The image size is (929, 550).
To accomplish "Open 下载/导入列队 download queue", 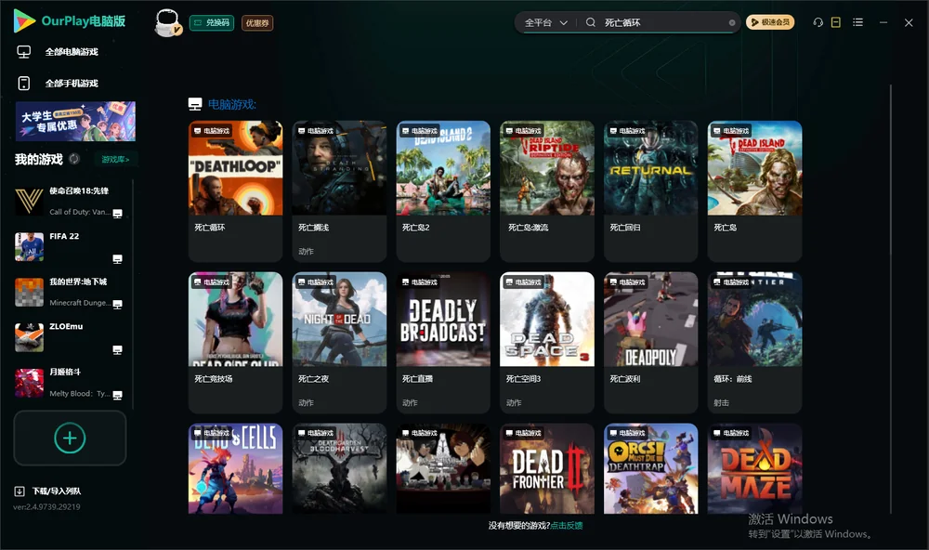I will pyautogui.click(x=48, y=491).
